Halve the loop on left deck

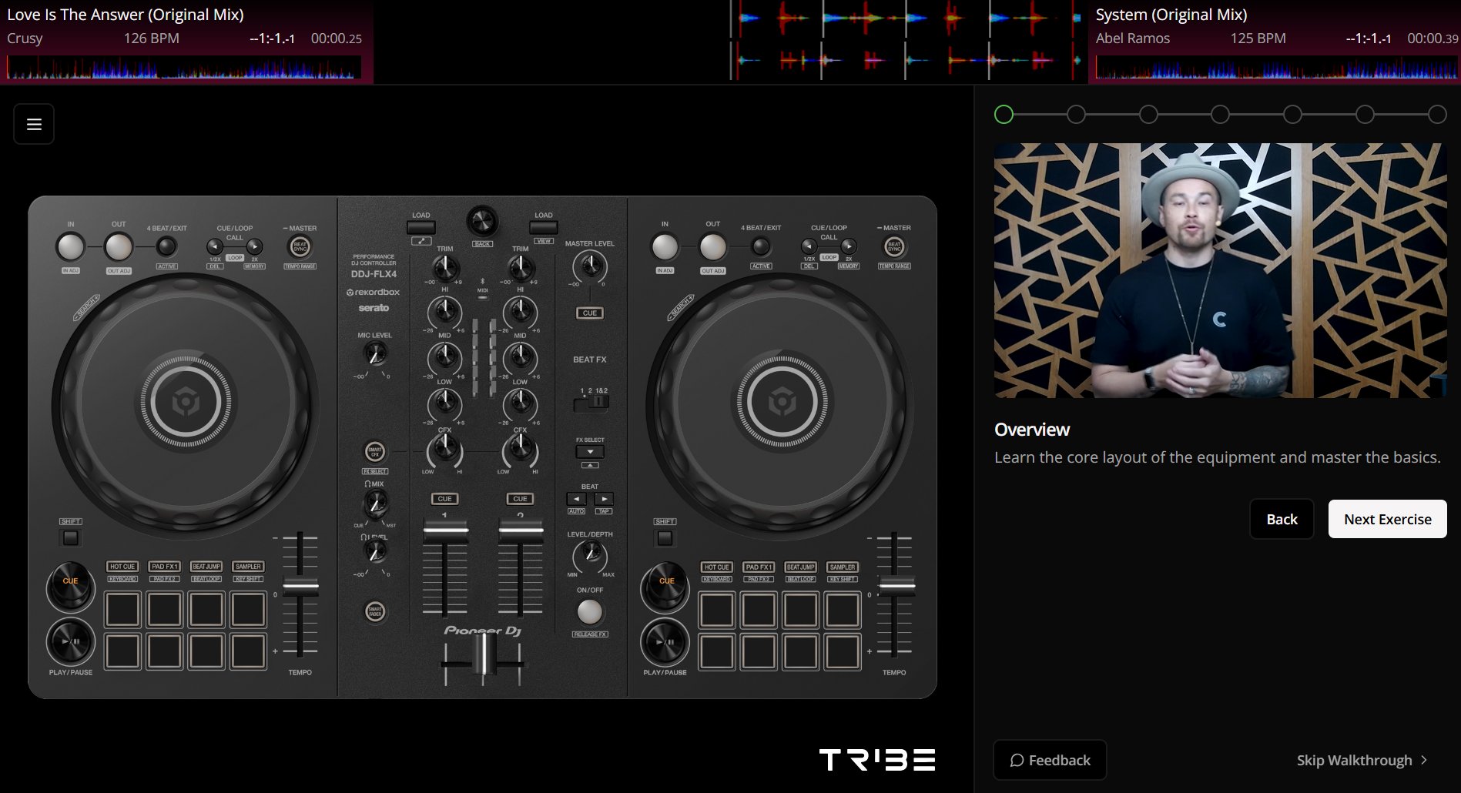click(x=215, y=247)
